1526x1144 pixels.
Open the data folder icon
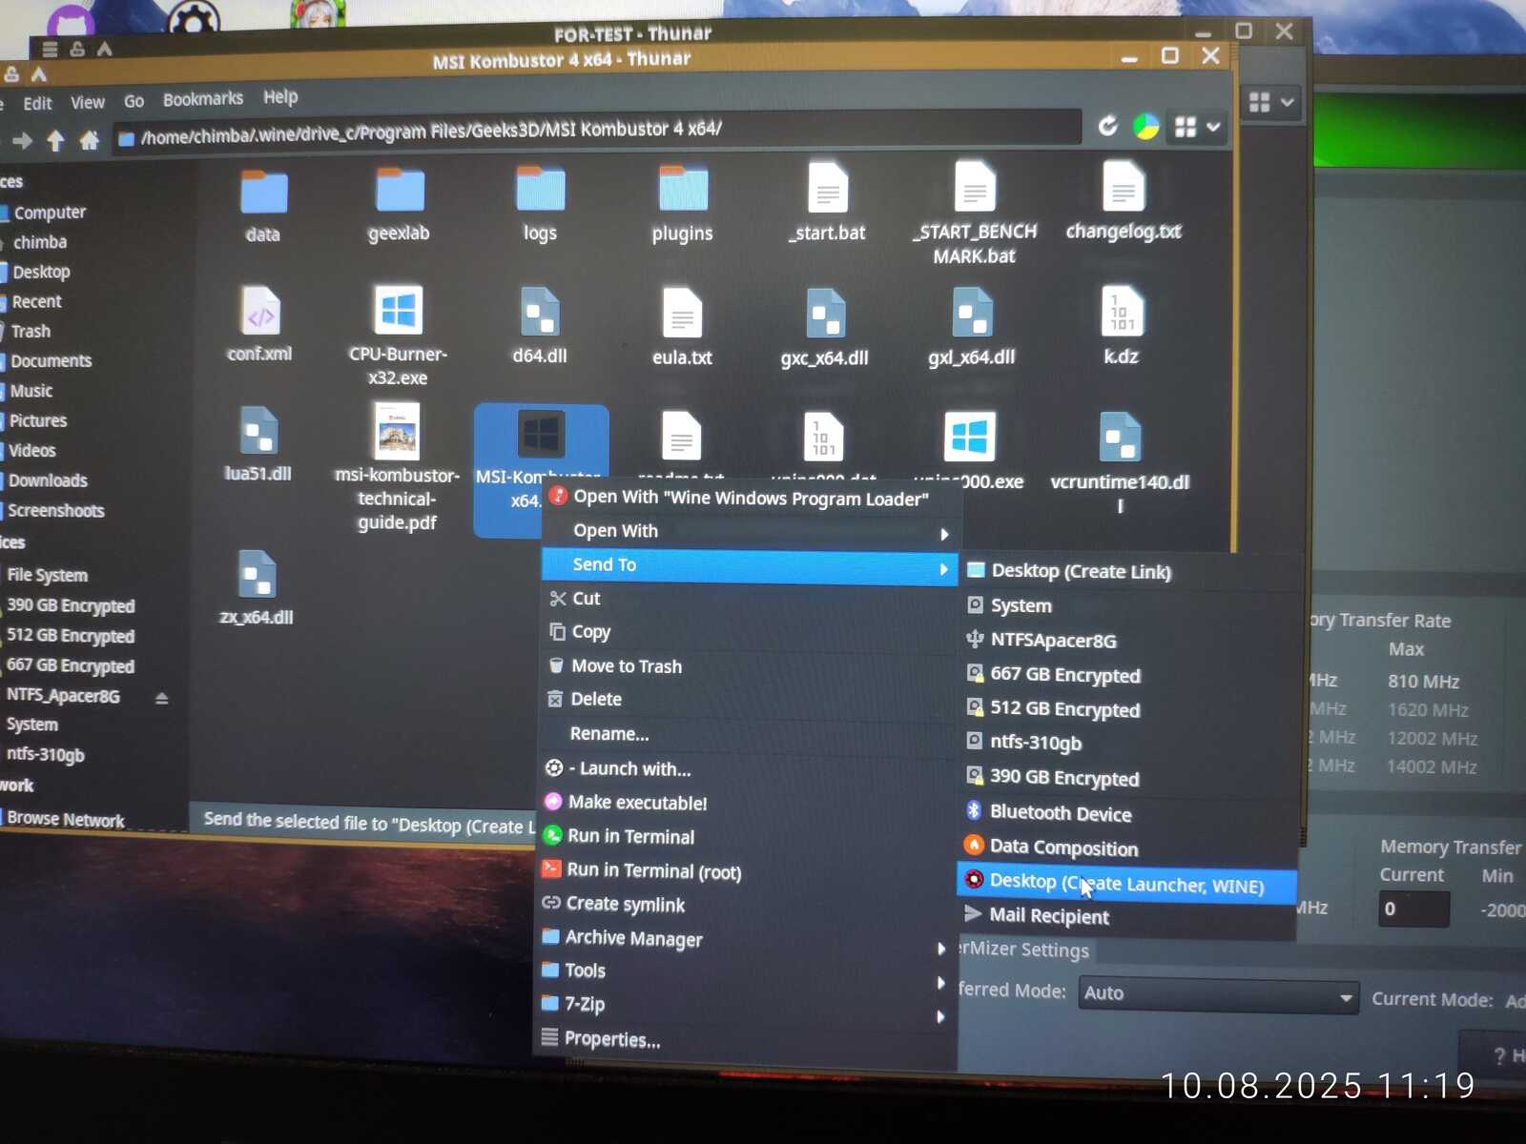263,192
